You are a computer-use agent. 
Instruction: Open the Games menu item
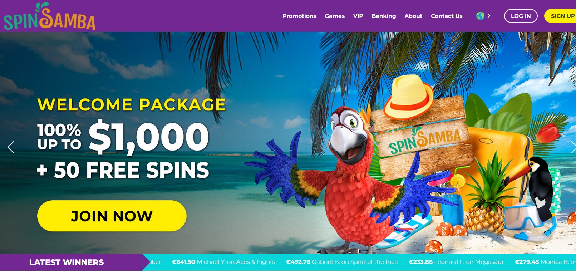click(335, 16)
